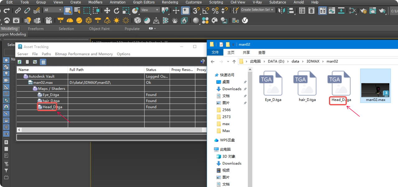
Task: Click the Bind to Space Warp icon
Action: pyautogui.click(x=37, y=11)
